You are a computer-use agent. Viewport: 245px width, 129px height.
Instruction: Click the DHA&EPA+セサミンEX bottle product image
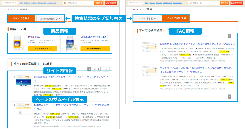[72, 43]
